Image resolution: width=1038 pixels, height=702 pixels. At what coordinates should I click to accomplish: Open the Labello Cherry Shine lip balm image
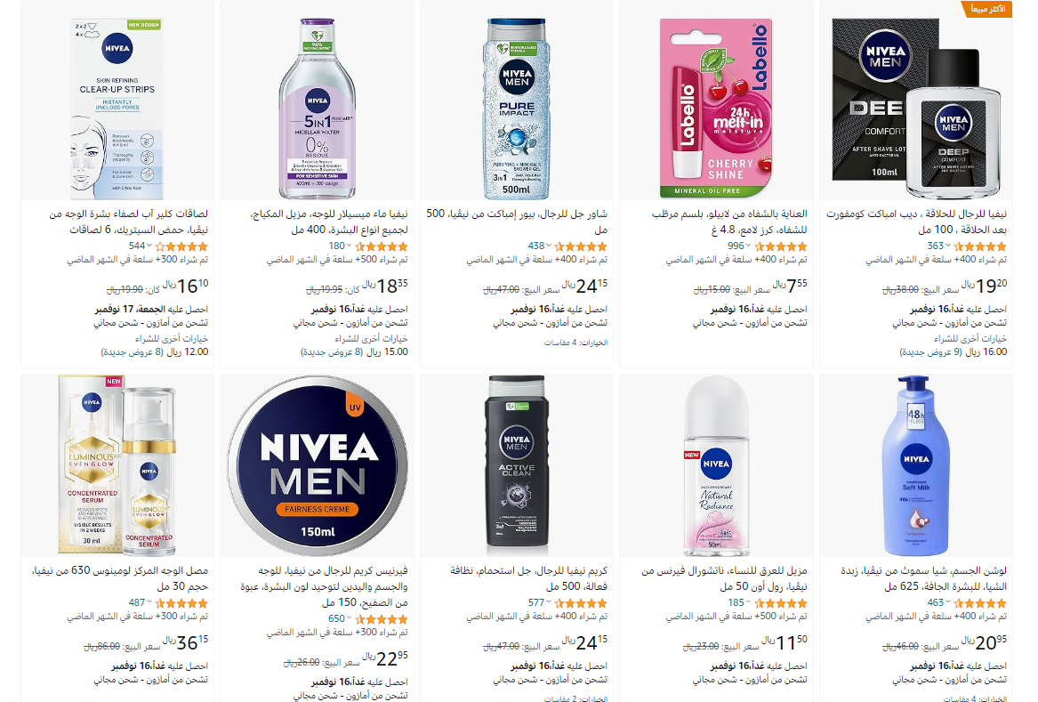pos(716,109)
